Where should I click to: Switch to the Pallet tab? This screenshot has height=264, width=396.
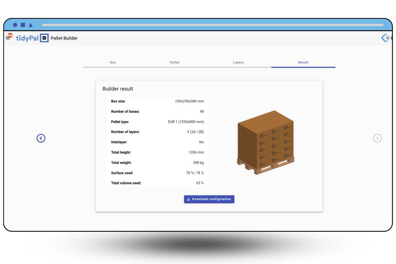point(175,62)
